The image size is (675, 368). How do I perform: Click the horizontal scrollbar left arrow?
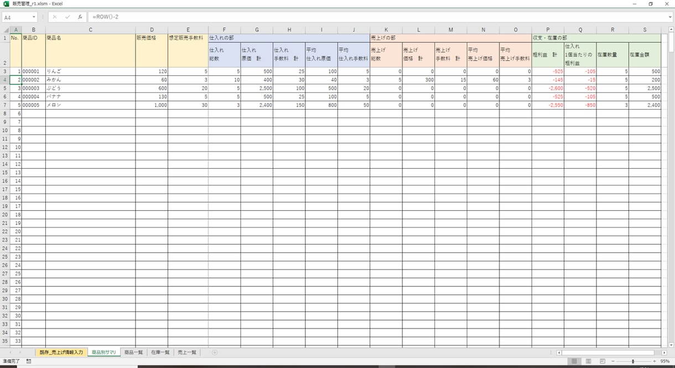coord(559,353)
